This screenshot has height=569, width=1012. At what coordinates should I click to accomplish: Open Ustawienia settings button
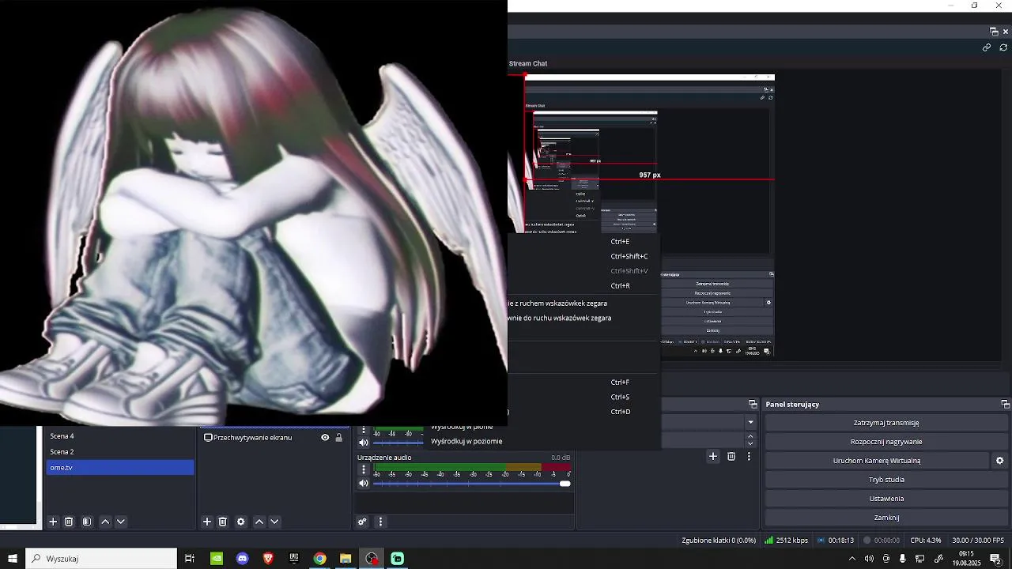[886, 499]
